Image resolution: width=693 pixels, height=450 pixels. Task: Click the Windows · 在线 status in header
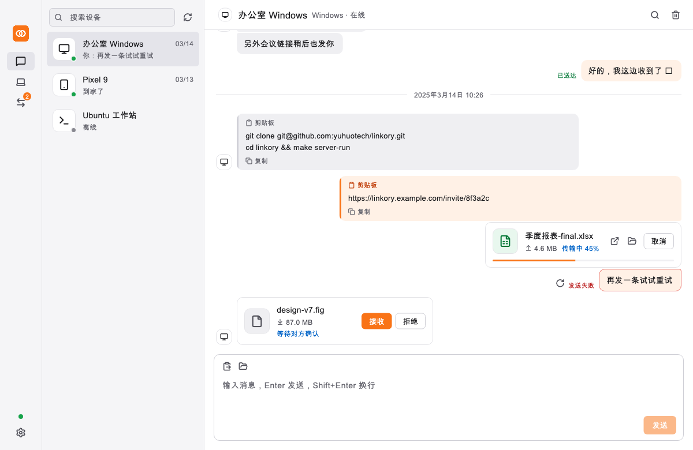coord(338,15)
